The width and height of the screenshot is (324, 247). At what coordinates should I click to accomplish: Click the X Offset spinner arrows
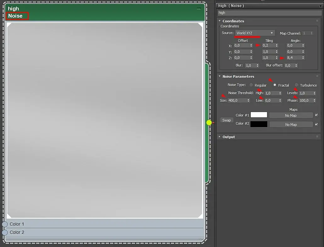pos(251,46)
